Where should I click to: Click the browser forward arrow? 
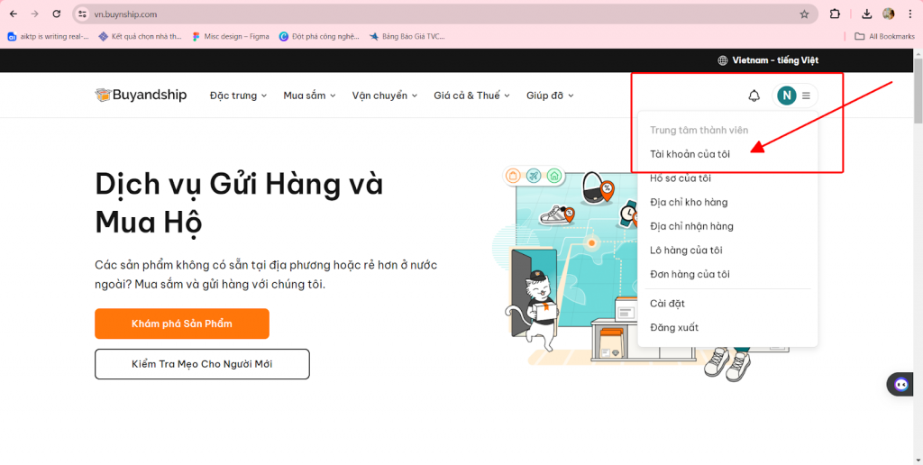click(x=35, y=14)
